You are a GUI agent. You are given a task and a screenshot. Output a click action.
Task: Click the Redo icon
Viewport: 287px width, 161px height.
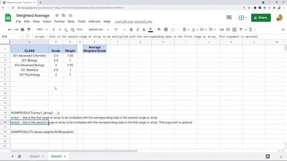16,30
